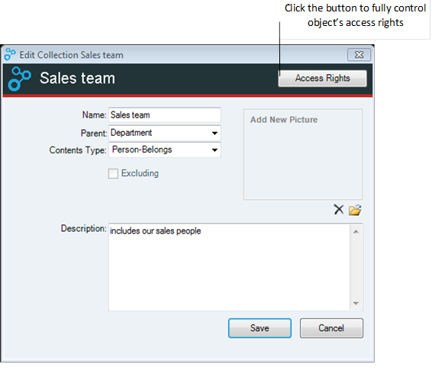Click the delete picture X icon
Image resolution: width=432 pixels, height=374 pixels.
(x=339, y=209)
